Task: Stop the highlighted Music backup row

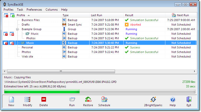Action: pyautogui.click(x=6, y=43)
